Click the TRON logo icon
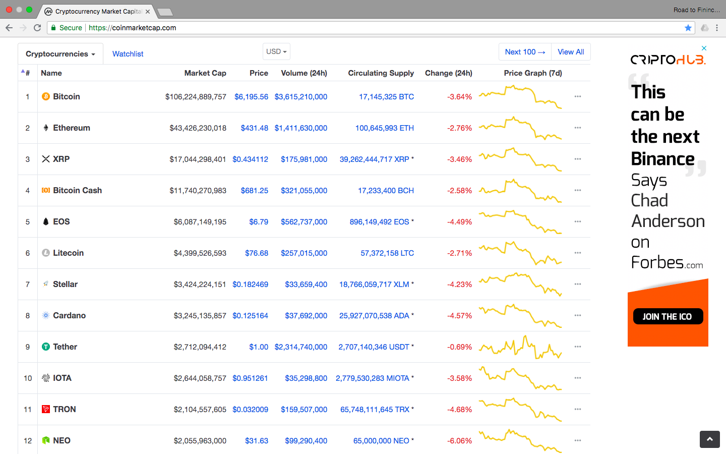 coord(46,409)
